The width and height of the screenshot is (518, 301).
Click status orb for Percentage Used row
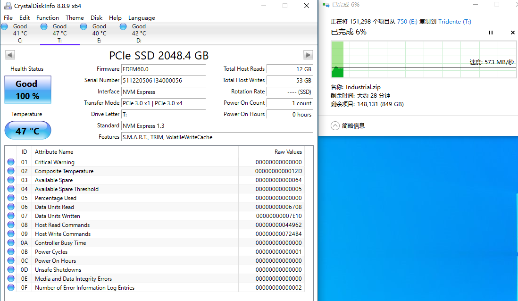tap(11, 198)
